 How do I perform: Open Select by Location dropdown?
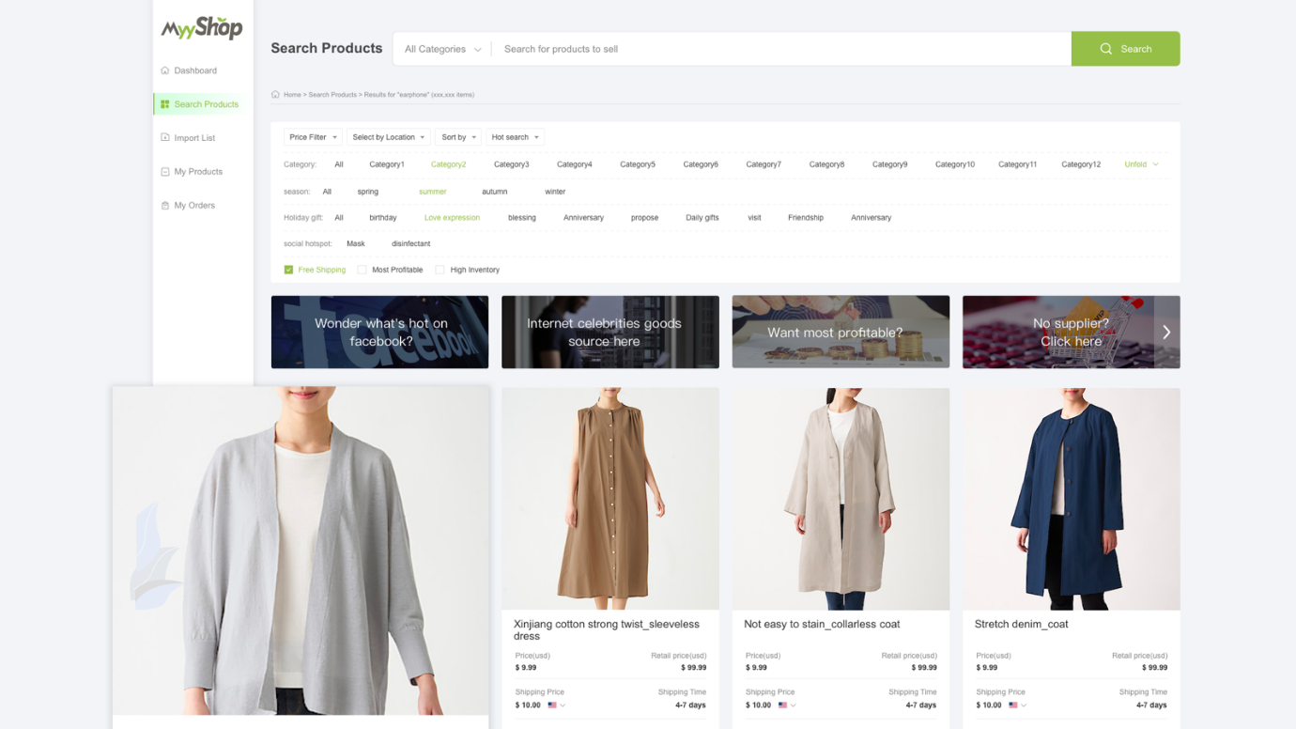pyautogui.click(x=388, y=137)
